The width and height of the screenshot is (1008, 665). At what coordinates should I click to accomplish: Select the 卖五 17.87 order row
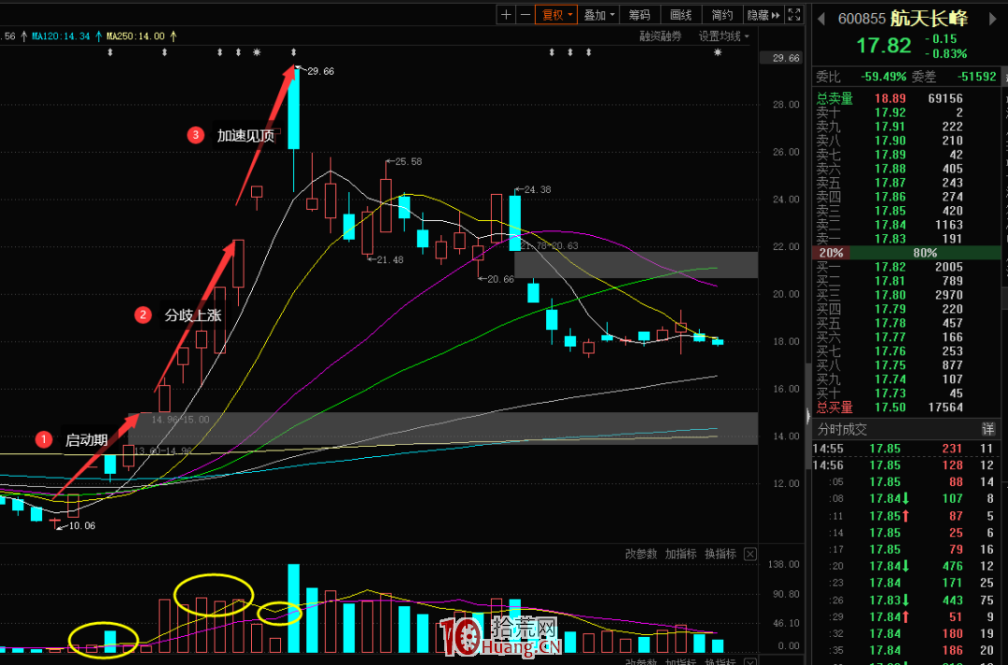point(905,183)
